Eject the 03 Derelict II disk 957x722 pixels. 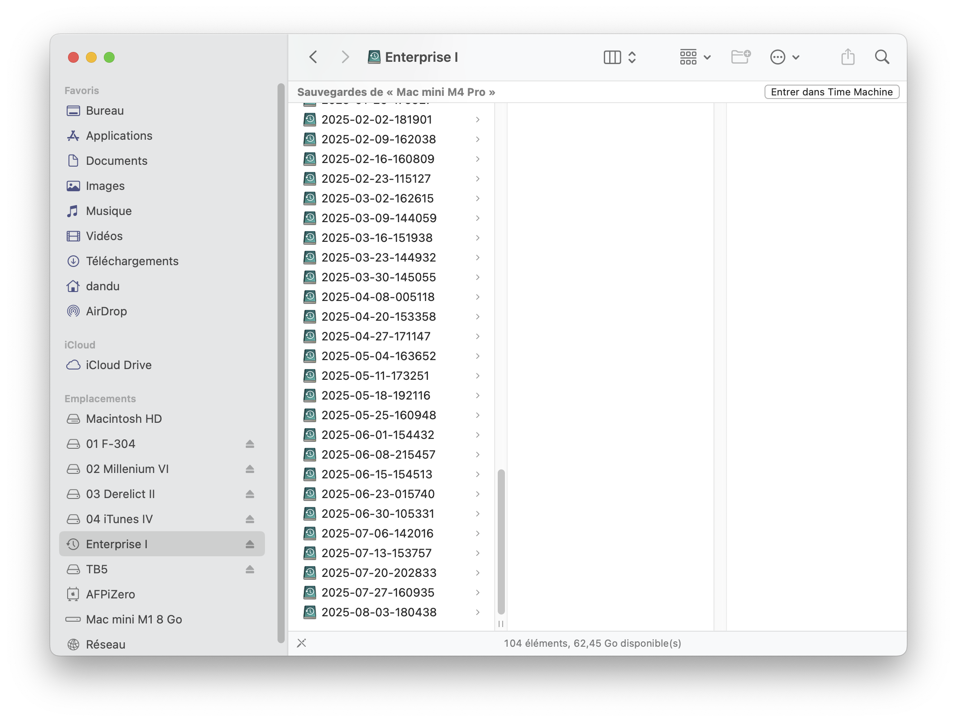coord(250,494)
